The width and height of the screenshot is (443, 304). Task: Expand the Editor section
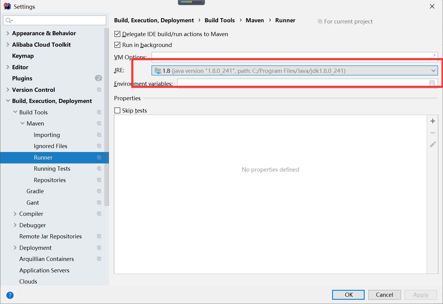8,67
